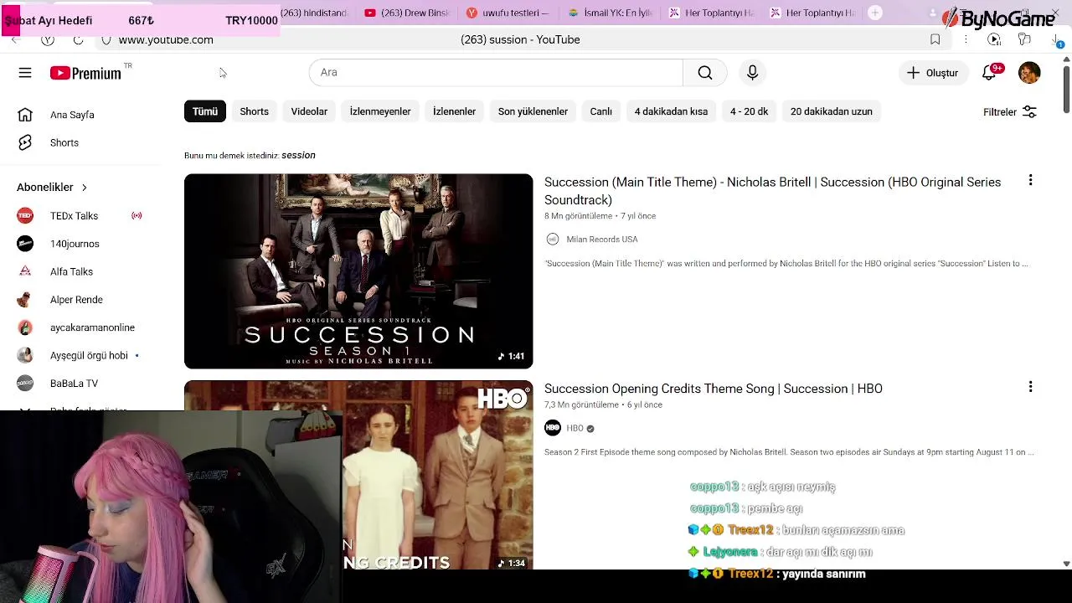Bookmark this page in the address bar
Viewport: 1072px width, 603px height.
(935, 39)
